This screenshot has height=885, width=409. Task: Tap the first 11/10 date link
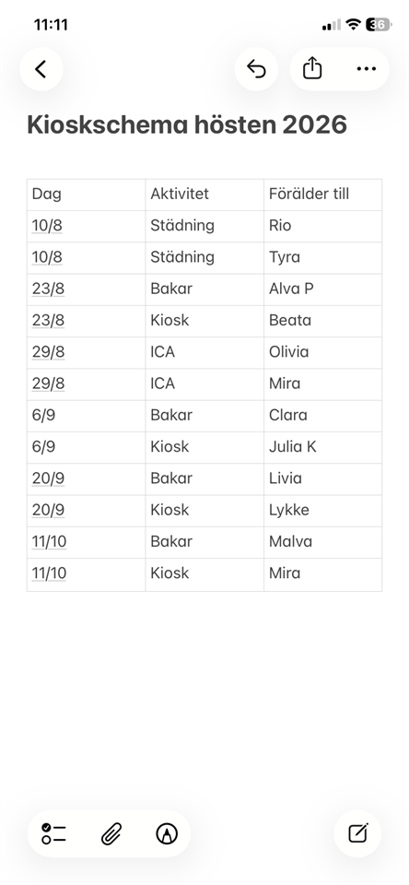49,542
